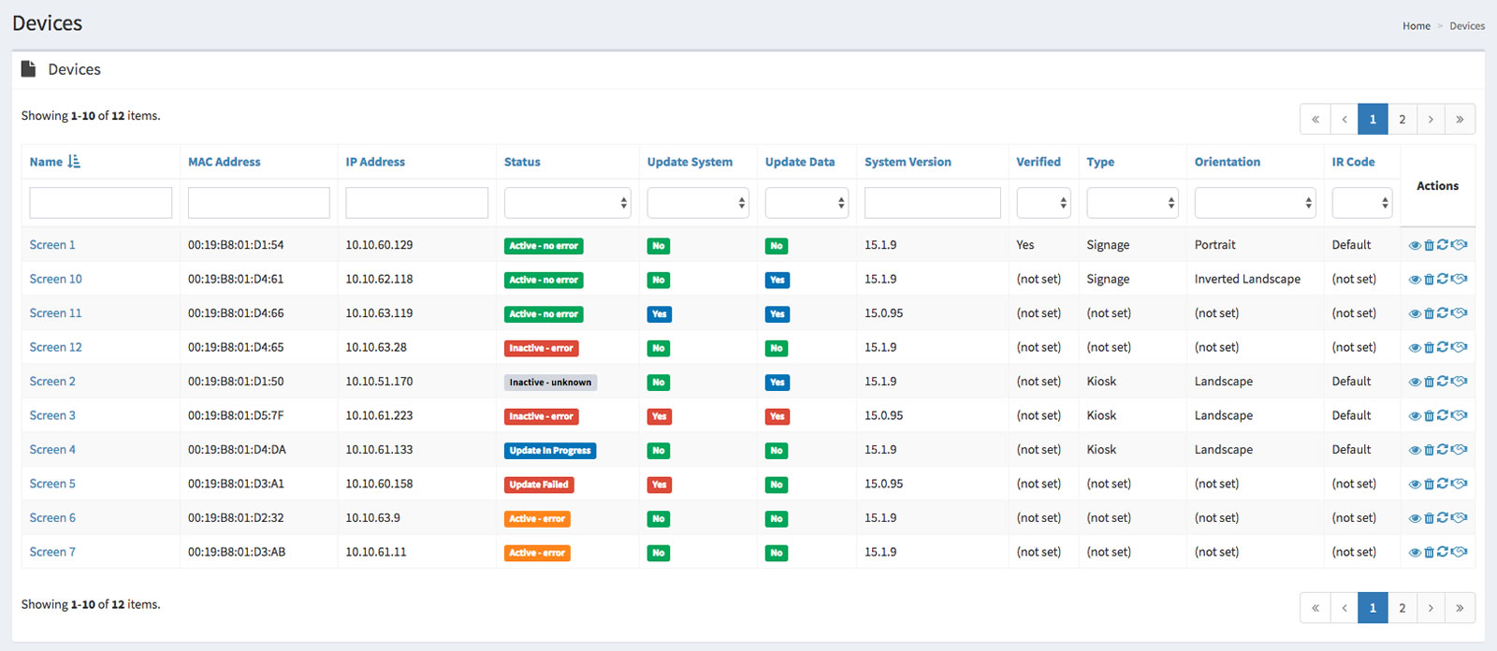The width and height of the screenshot is (1497, 651).
Task: Go to page 2 in top pagination
Action: pos(1402,120)
